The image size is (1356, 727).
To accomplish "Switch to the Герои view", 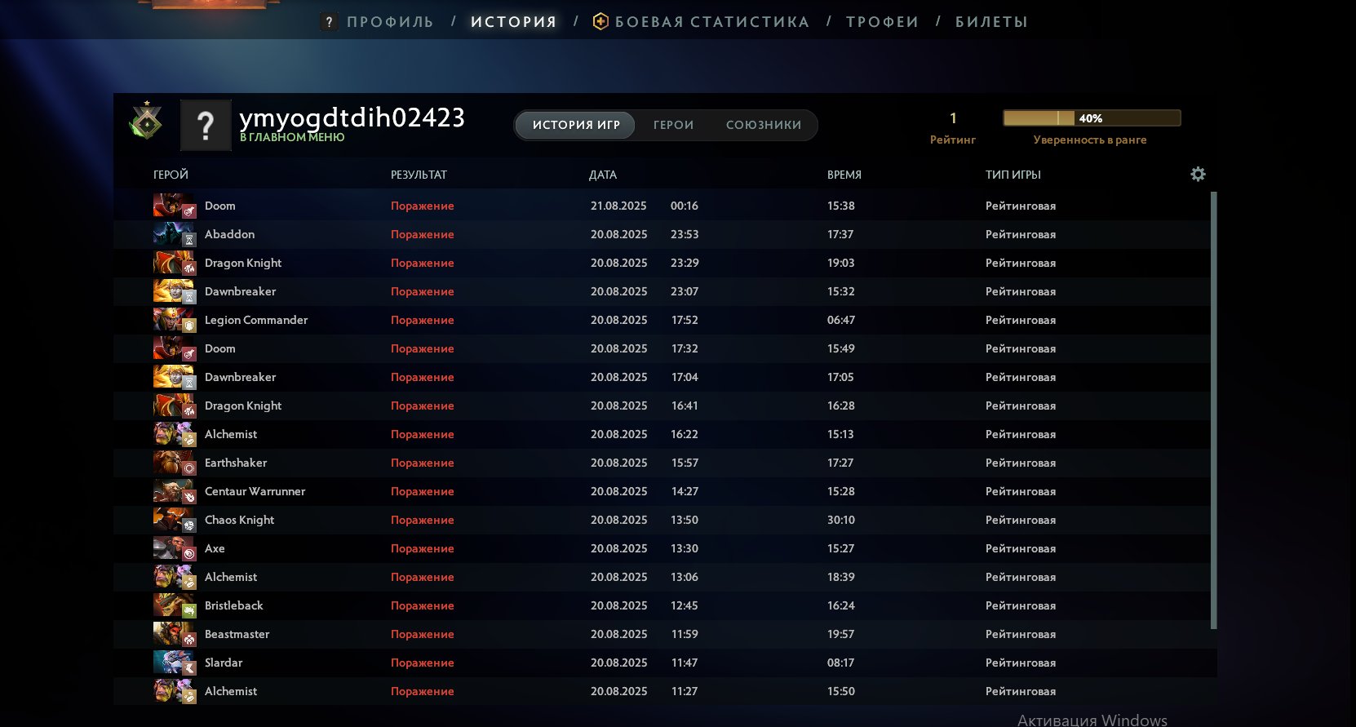I will pyautogui.click(x=673, y=125).
